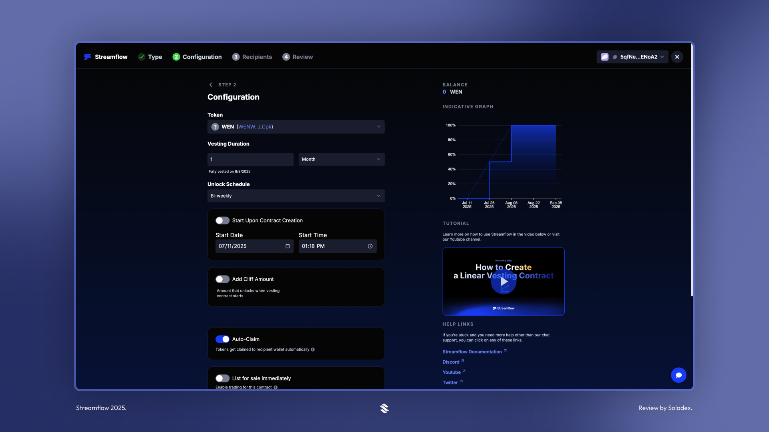Expand the Unlock Schedule Bi-weekly dropdown

(x=296, y=196)
